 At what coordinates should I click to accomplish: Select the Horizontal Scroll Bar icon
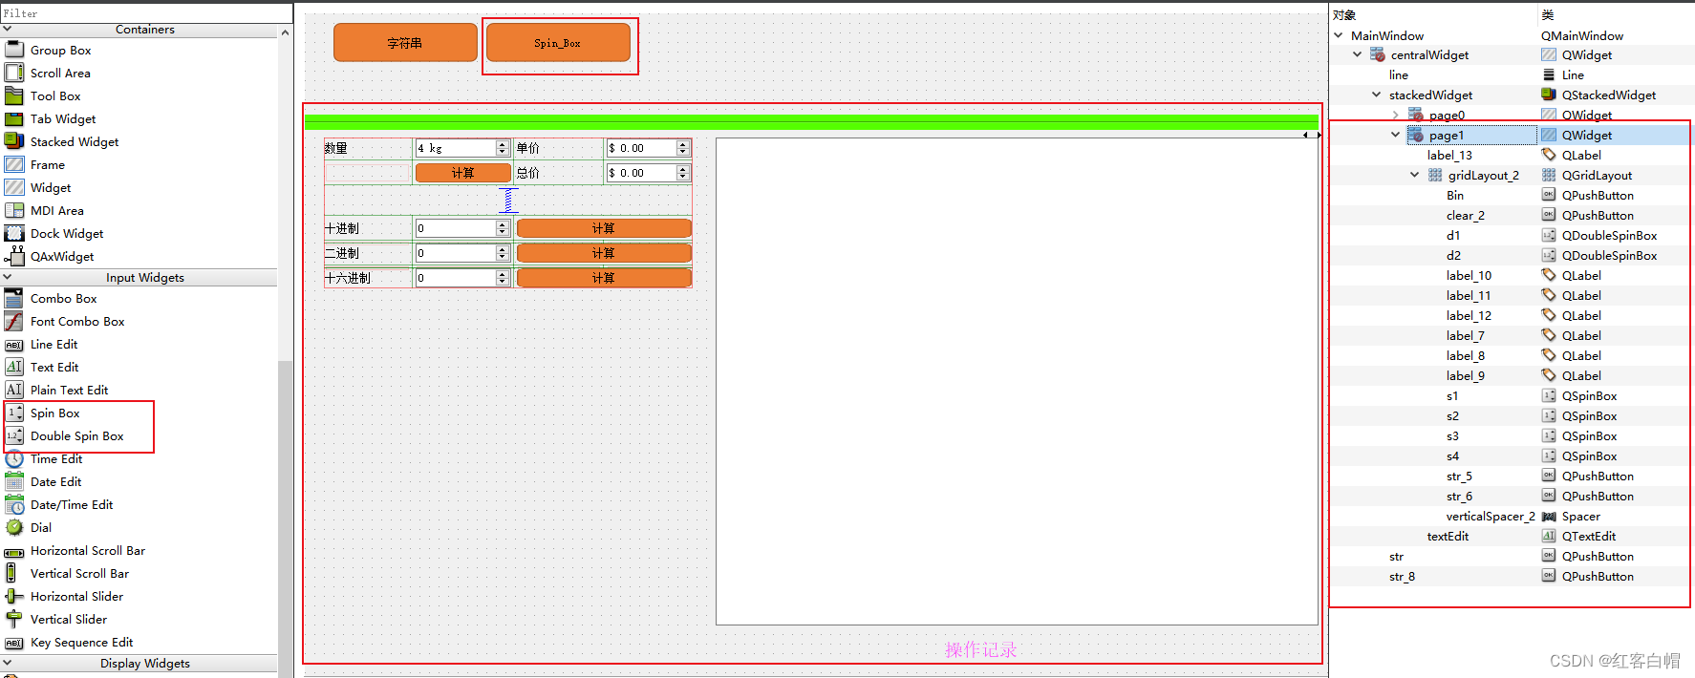tap(14, 552)
